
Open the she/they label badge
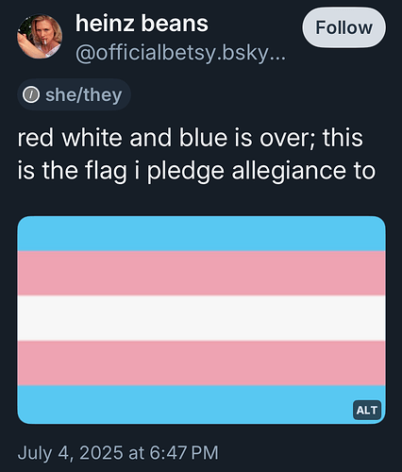(x=74, y=94)
